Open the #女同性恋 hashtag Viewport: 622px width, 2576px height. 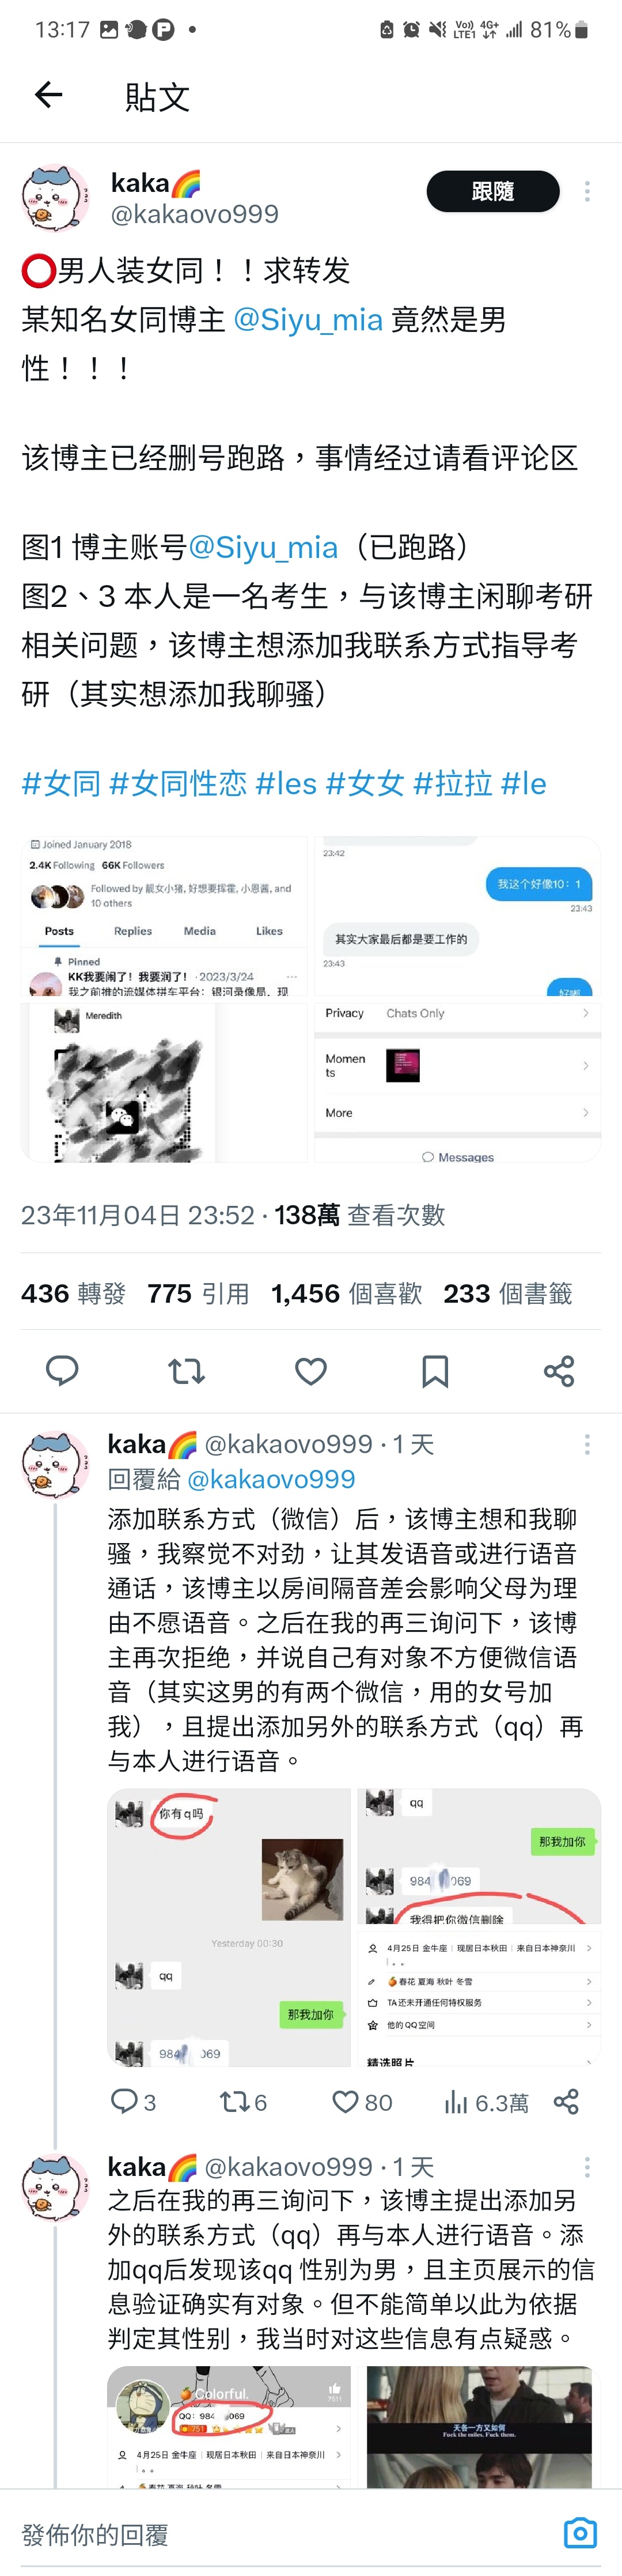point(178,783)
